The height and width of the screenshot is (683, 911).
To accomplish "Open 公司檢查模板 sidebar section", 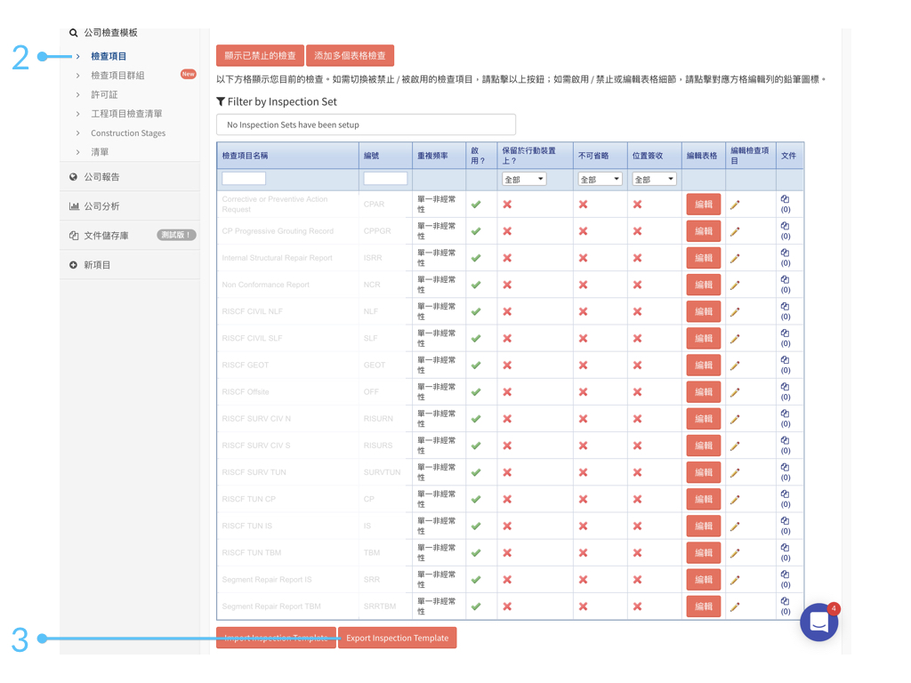I will click(x=110, y=33).
